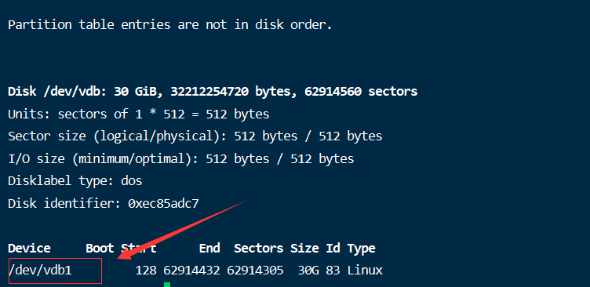Click the Type column header
The width and height of the screenshot is (590, 287).
pos(361,249)
